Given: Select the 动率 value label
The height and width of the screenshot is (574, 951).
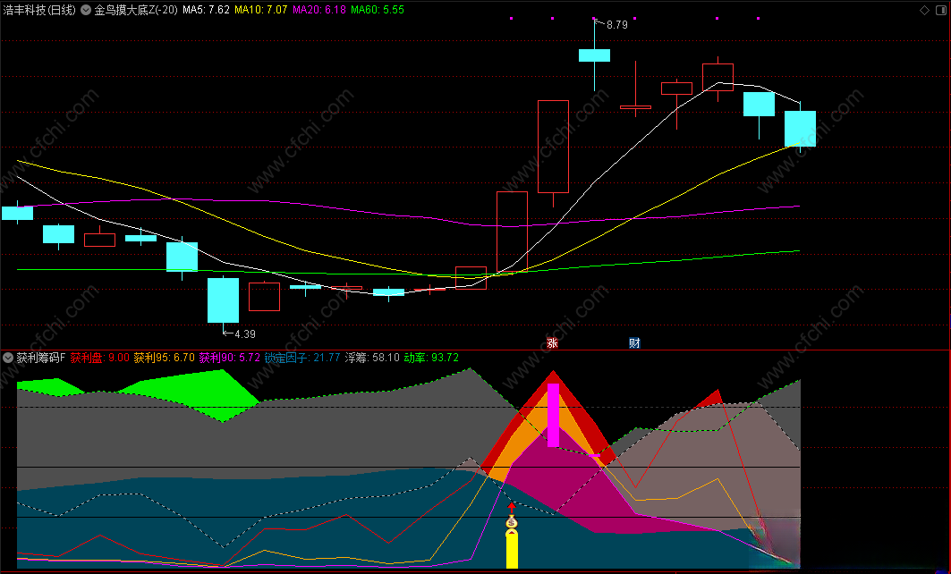Looking at the screenshot, I should coord(431,358).
